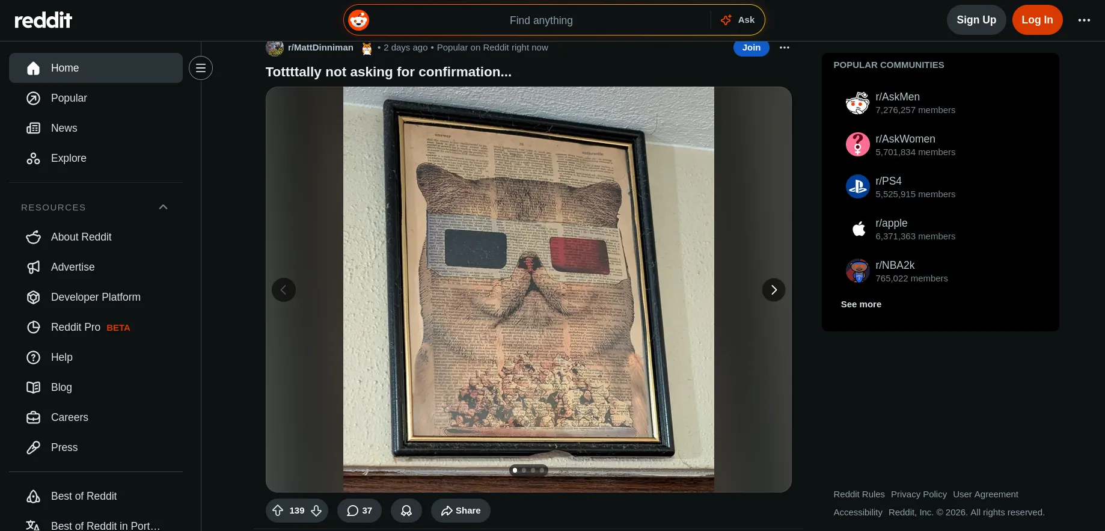Open the Reddit Rules footer link
Screen dimensions: 1105x531
pos(859,494)
